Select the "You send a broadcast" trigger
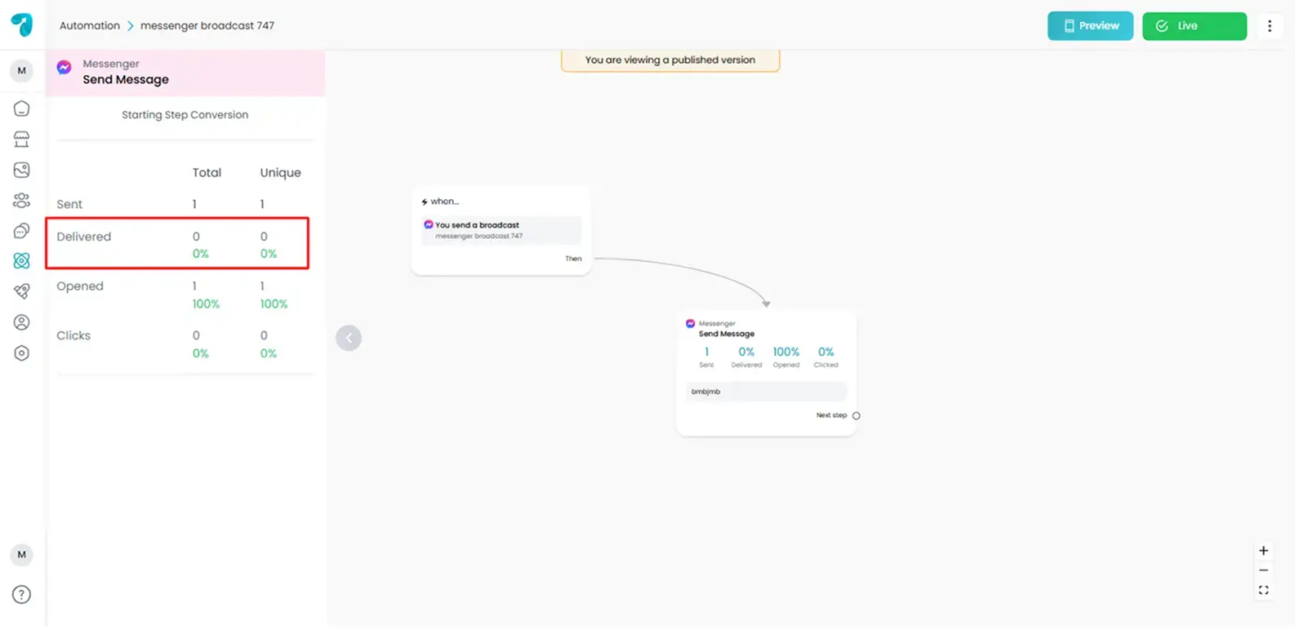Viewport: 1295px width, 630px height. [x=501, y=230]
